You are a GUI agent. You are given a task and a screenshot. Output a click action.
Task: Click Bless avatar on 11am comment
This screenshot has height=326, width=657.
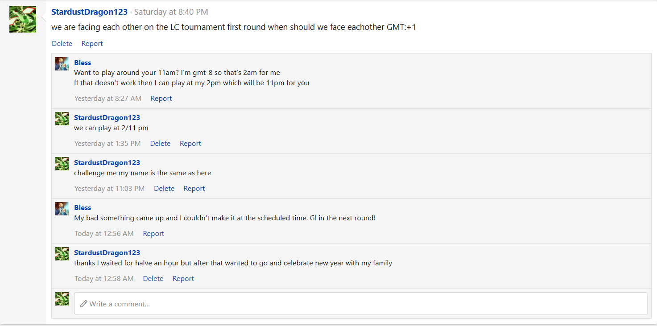pyautogui.click(x=62, y=64)
